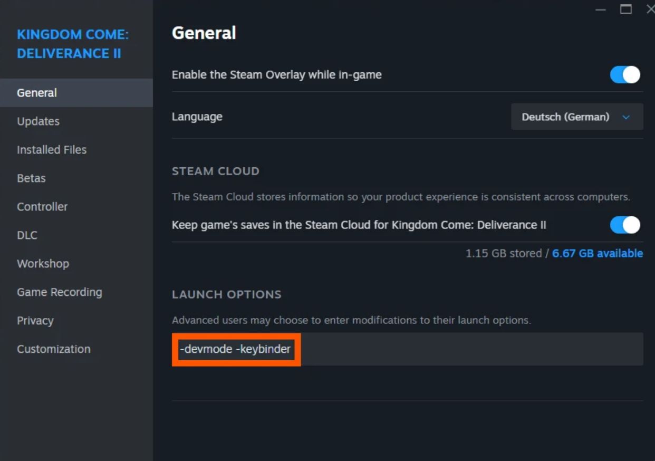Open the Privacy section

click(35, 321)
